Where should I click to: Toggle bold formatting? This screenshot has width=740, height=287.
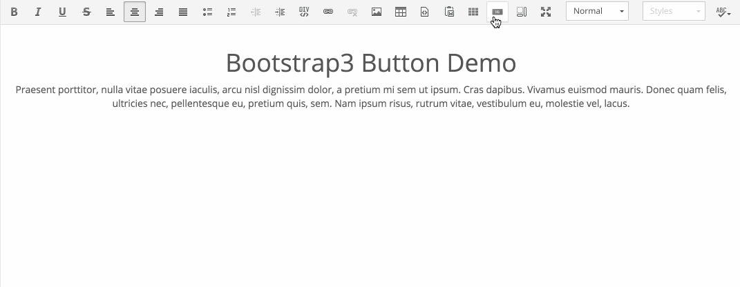14,12
